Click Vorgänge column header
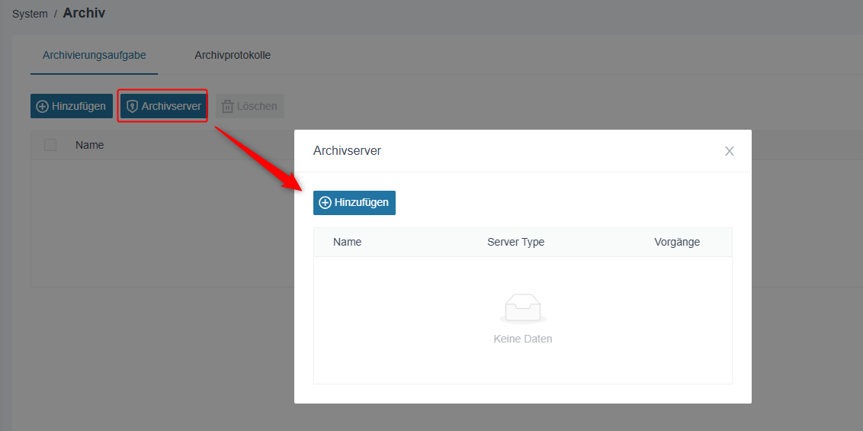 coord(677,242)
